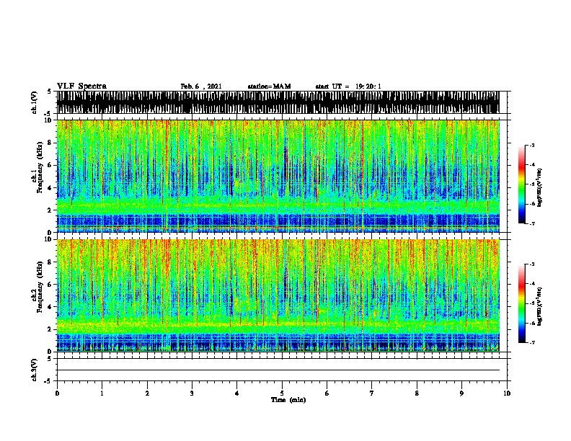Click the "station=MAM" header text

(269, 86)
